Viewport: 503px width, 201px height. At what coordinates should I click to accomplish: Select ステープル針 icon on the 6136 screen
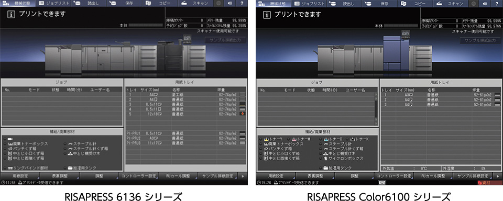pyautogui.click(x=70, y=144)
